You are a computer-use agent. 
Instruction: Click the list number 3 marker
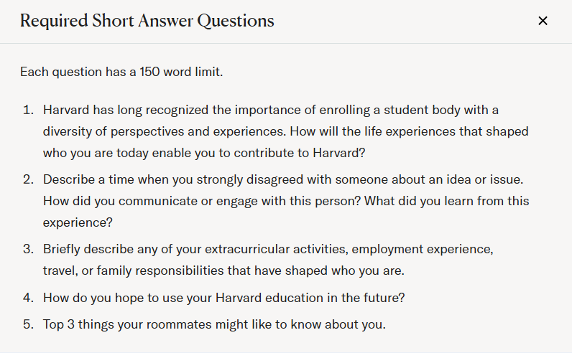[28, 249]
